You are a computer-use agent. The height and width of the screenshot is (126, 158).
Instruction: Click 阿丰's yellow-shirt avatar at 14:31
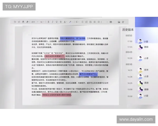pyautogui.click(x=140, y=70)
